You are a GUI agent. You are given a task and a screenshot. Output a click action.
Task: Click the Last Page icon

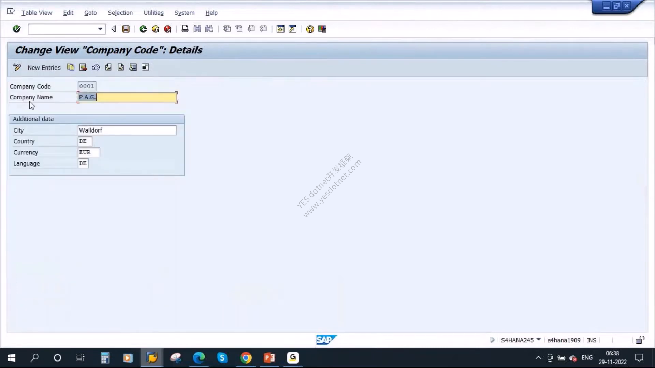(x=263, y=29)
